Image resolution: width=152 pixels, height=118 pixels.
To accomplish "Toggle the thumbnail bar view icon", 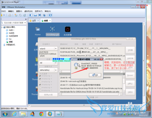I will pos(35,15).
